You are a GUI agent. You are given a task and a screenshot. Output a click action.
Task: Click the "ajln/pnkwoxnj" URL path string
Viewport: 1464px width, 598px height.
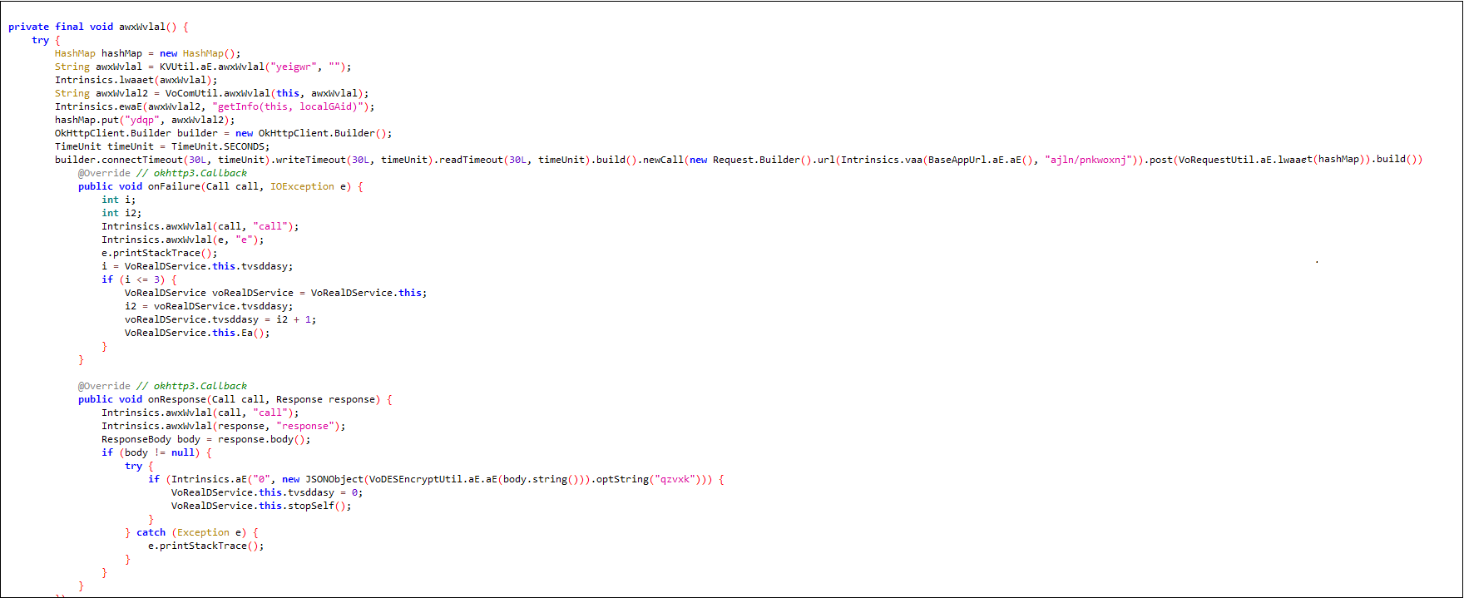click(x=1092, y=160)
